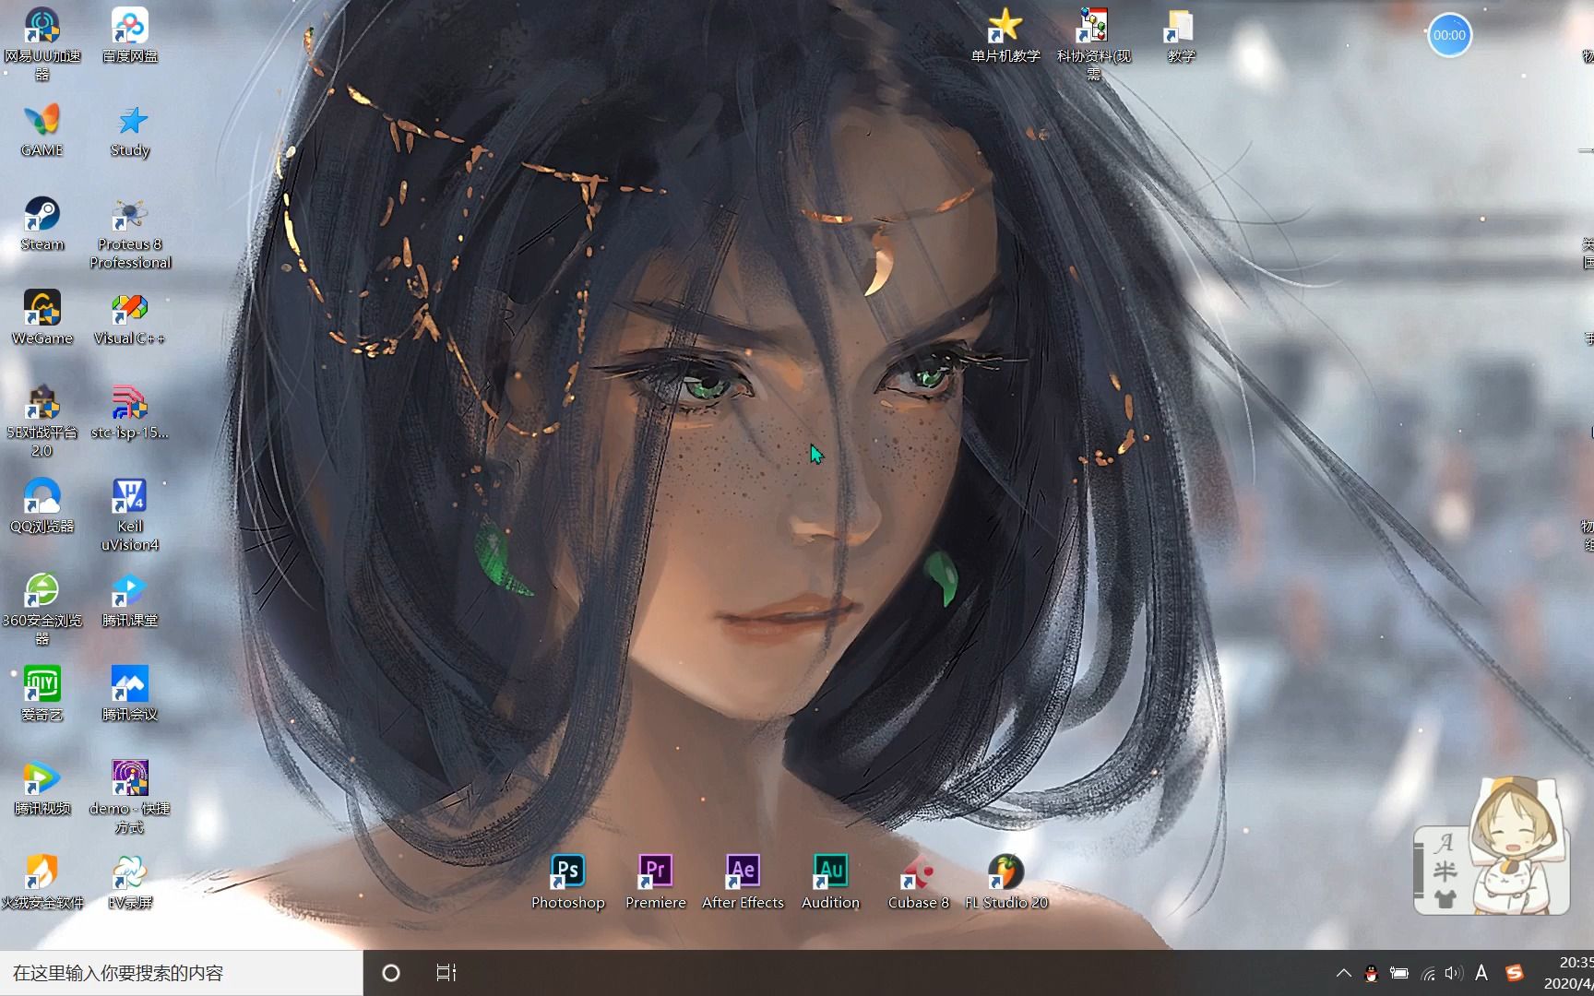Open the Keil uVision4 shortcut
The width and height of the screenshot is (1594, 996).
130,516
